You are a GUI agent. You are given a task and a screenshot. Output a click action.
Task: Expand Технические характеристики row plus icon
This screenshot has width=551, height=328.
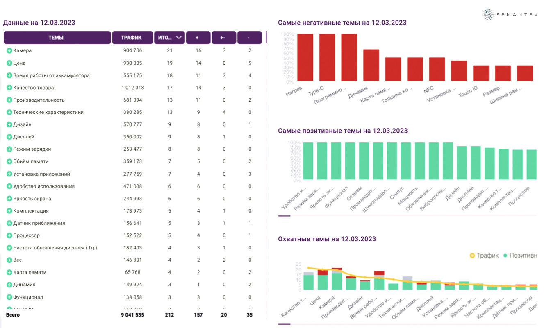click(9, 112)
